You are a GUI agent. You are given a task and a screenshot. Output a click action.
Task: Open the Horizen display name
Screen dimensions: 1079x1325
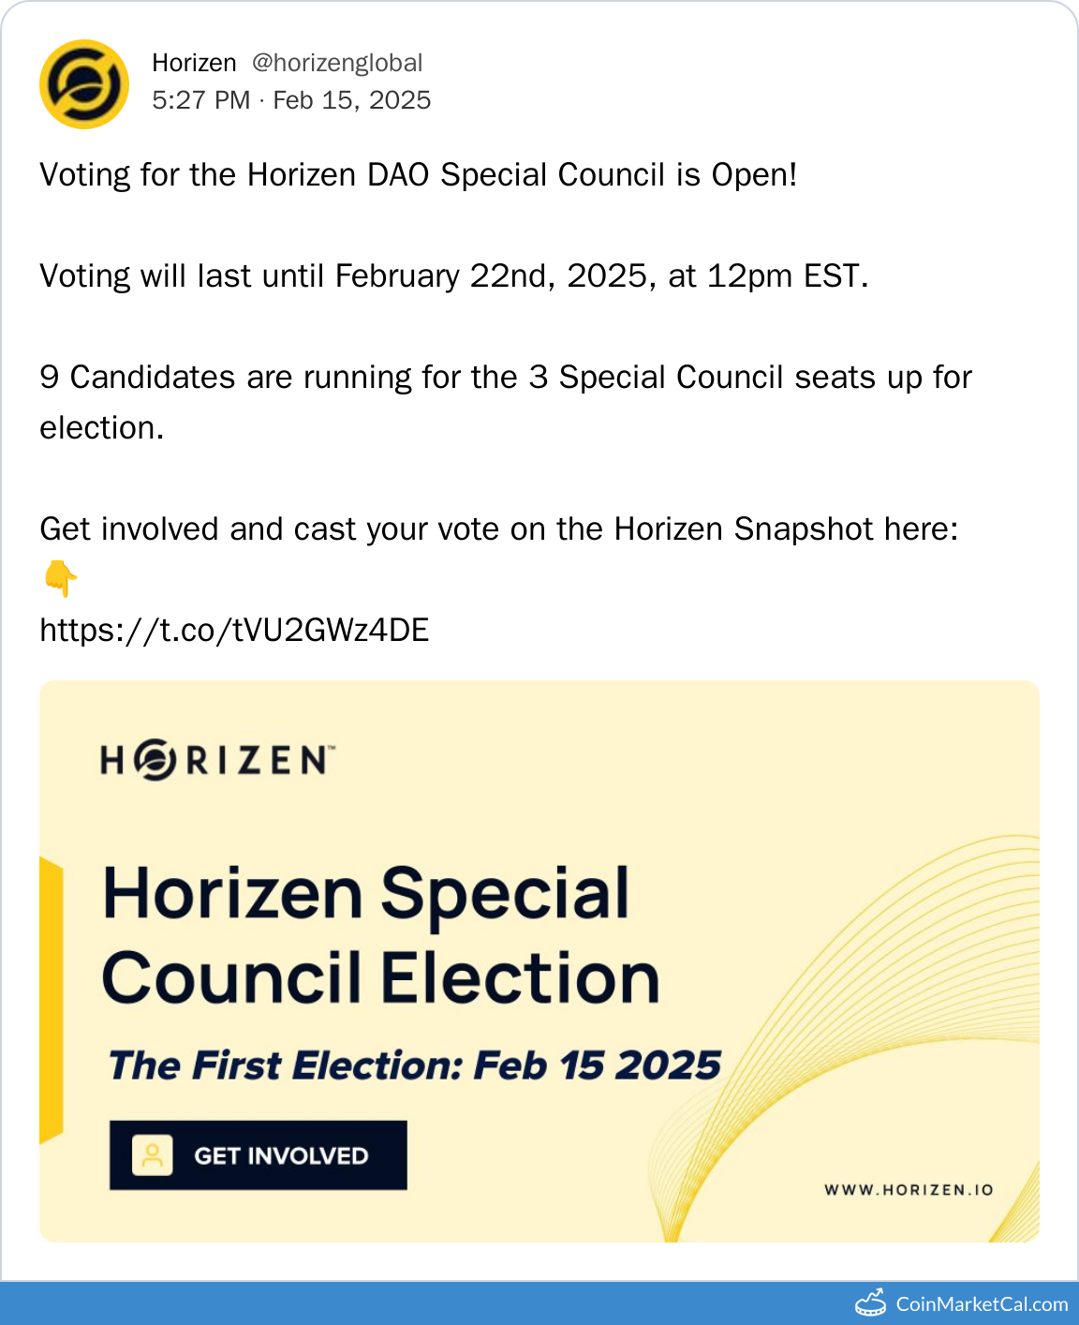point(194,63)
